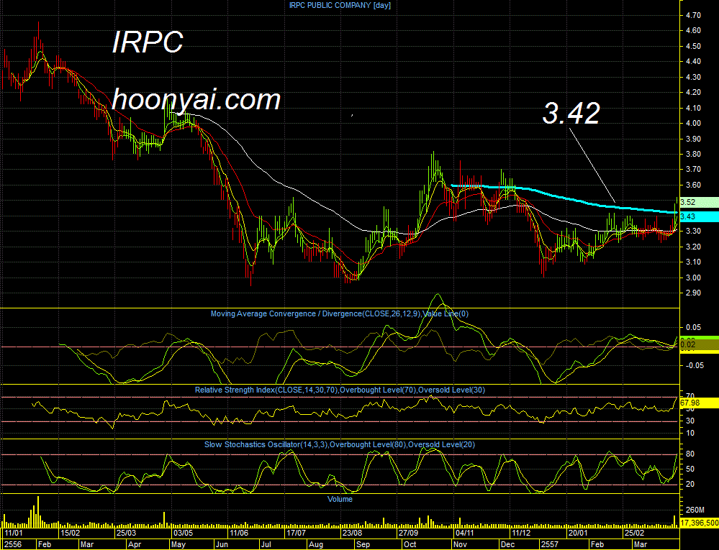The width and height of the screenshot is (719, 550).
Task: Select the 3.60 price axis label
Action: 693,185
